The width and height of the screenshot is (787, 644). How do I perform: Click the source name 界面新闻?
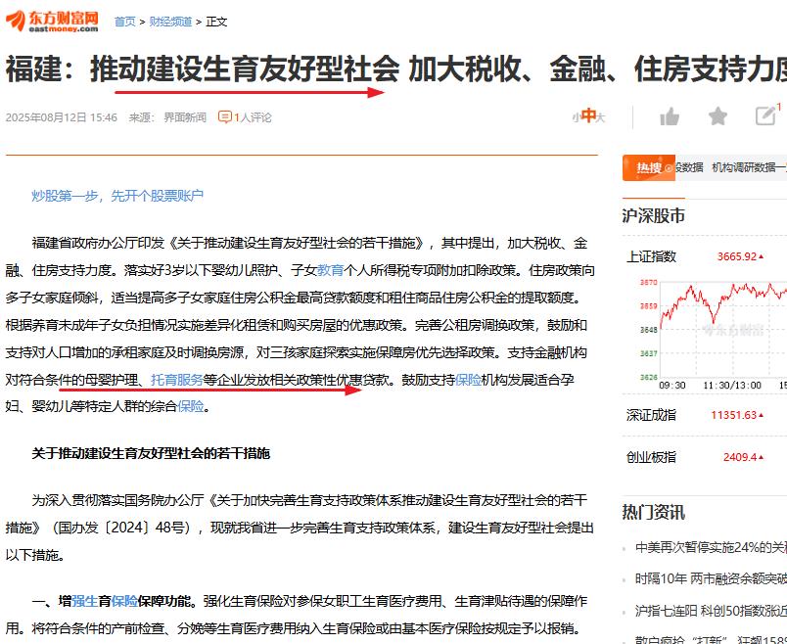[185, 117]
